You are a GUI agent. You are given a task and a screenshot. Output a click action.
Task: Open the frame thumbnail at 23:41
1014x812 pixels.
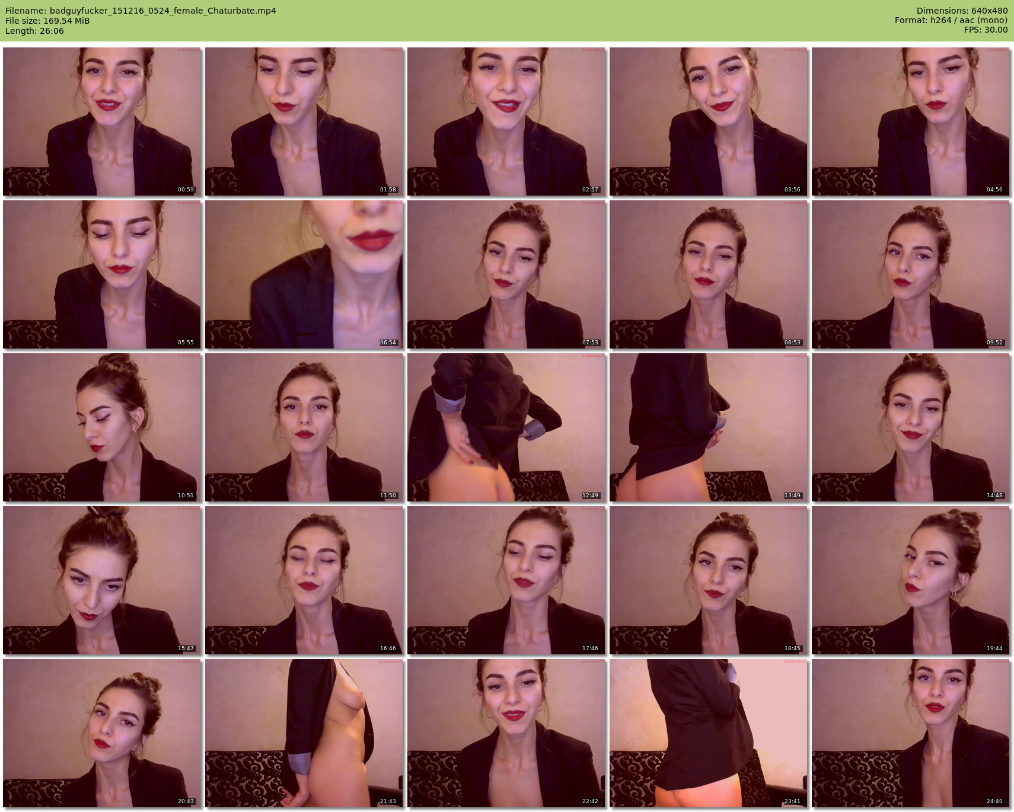[709, 733]
